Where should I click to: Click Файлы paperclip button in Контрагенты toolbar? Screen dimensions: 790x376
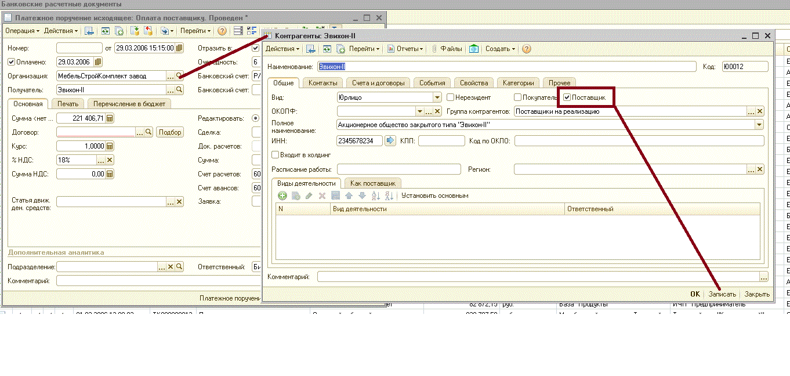[447, 49]
